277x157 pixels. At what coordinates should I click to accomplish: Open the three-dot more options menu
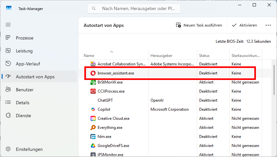click(x=268, y=25)
